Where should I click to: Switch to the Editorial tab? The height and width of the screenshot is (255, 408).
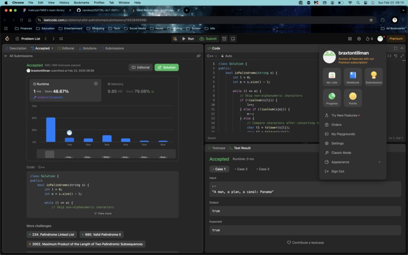[x=66, y=48]
